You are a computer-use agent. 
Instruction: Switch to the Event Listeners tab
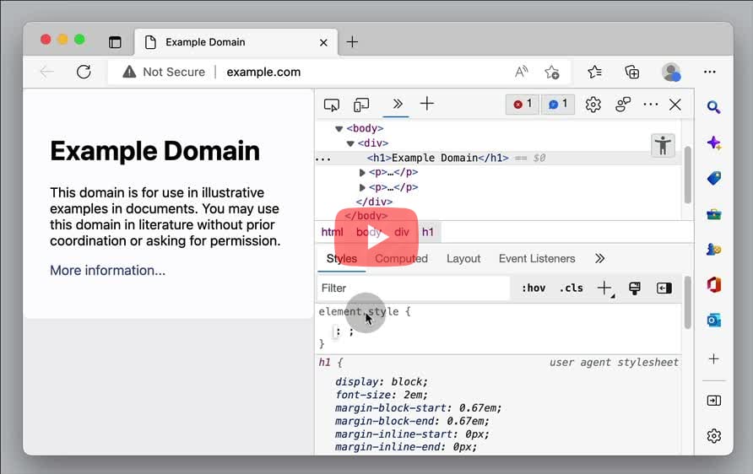536,259
